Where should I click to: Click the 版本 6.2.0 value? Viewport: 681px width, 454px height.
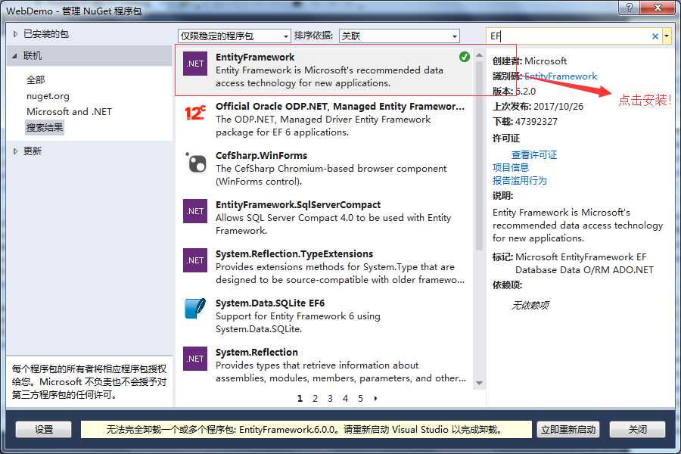pyautogui.click(x=526, y=92)
